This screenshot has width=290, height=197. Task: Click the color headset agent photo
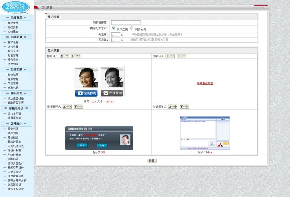(x=87, y=78)
